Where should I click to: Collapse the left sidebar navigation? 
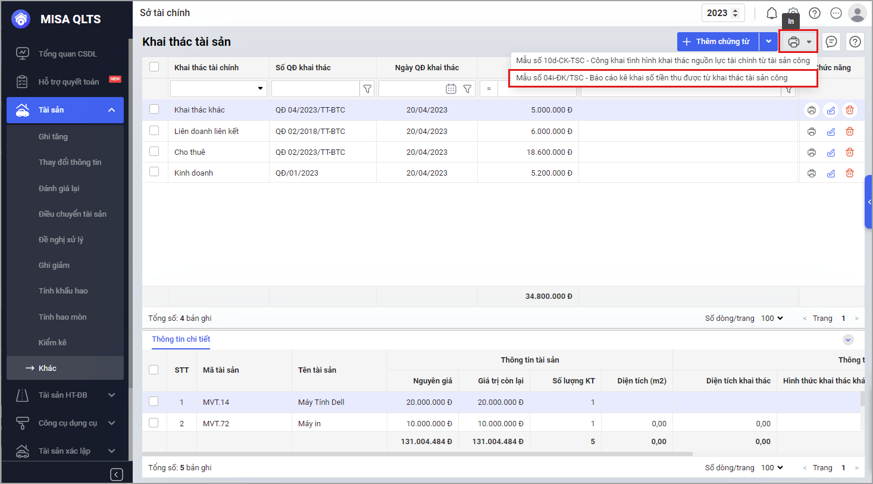[117, 474]
